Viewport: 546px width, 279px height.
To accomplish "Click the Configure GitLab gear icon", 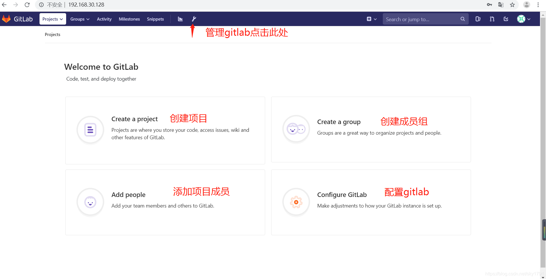I will tap(296, 202).
